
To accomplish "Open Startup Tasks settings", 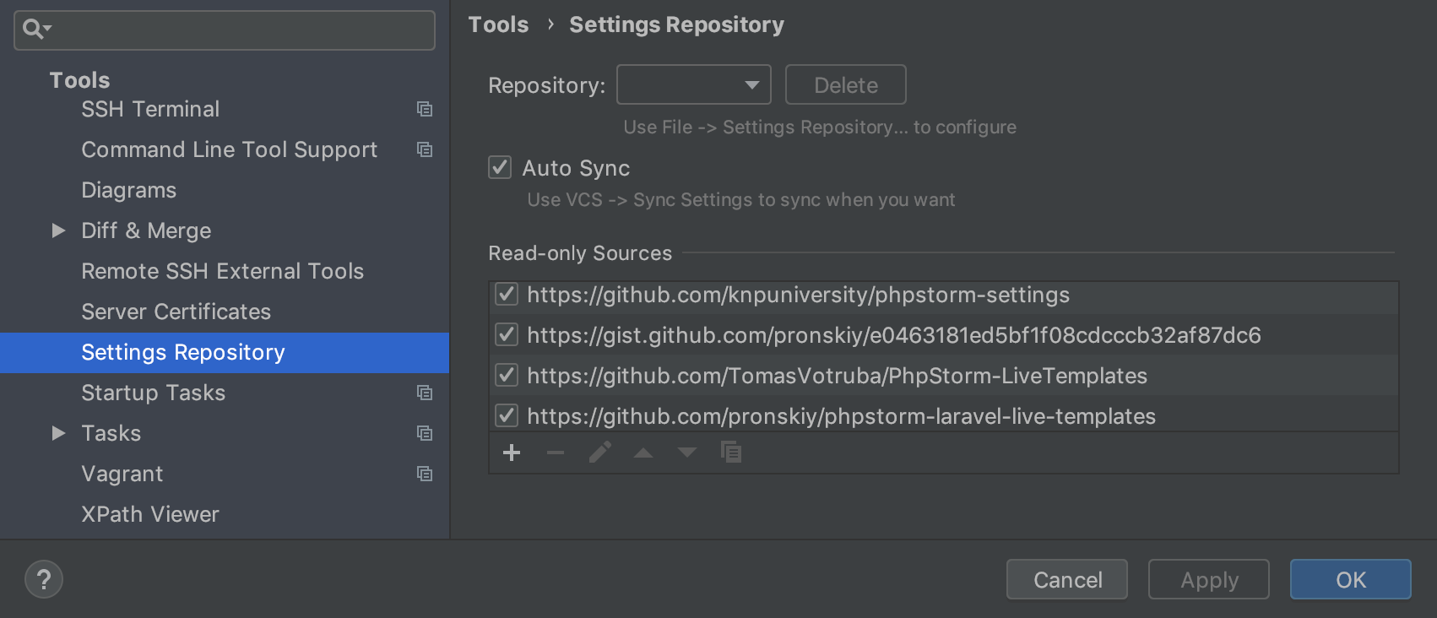I will (153, 393).
